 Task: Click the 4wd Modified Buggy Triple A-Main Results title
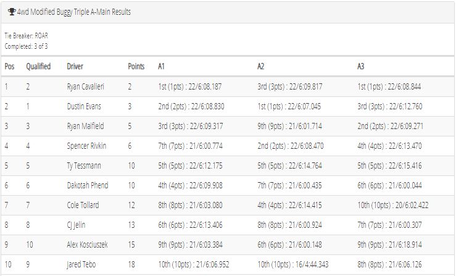pos(74,12)
